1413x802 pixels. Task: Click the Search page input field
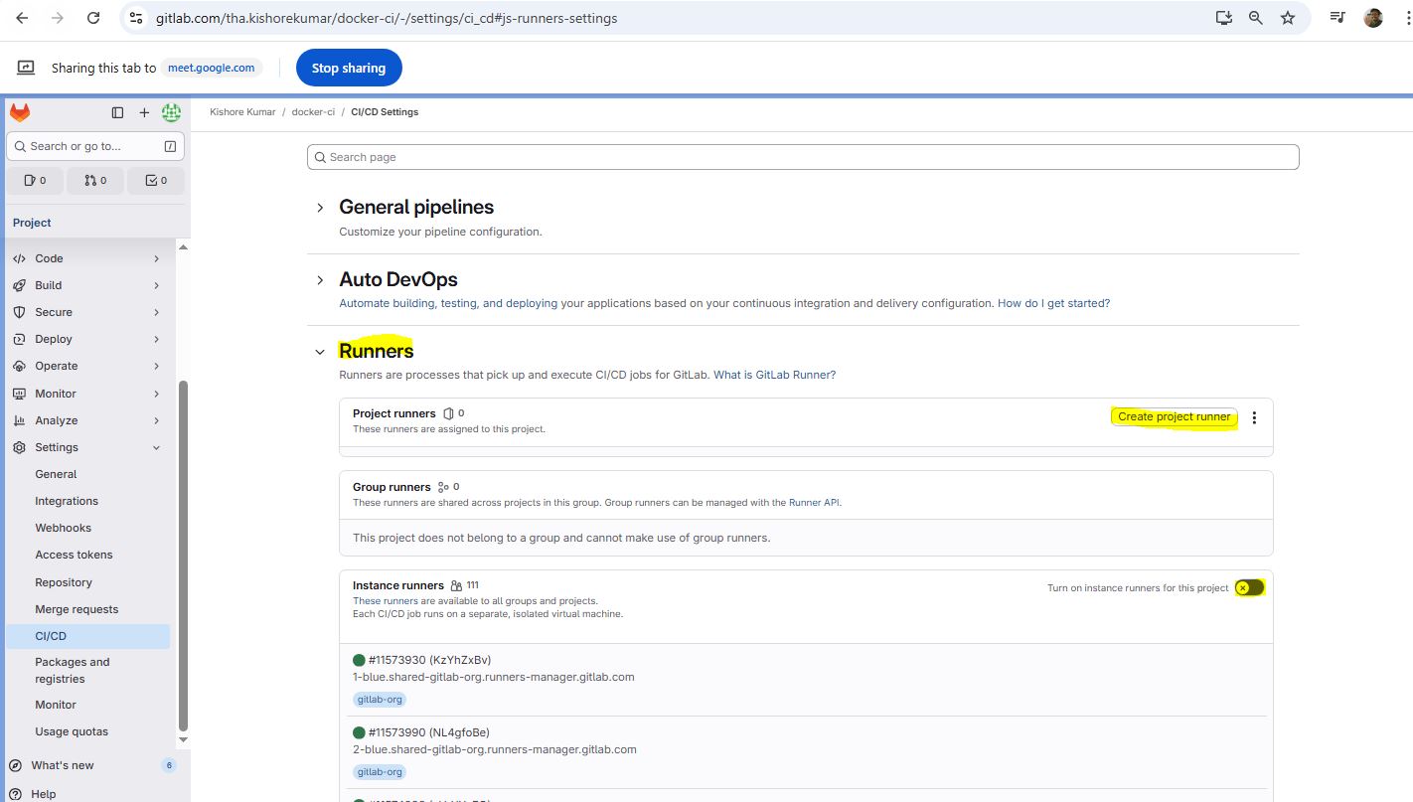(803, 157)
